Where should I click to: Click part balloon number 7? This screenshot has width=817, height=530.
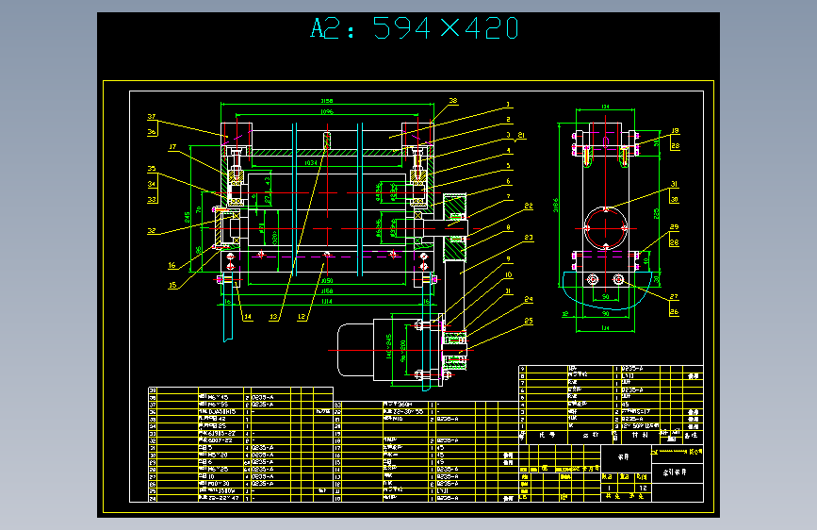pyautogui.click(x=509, y=197)
